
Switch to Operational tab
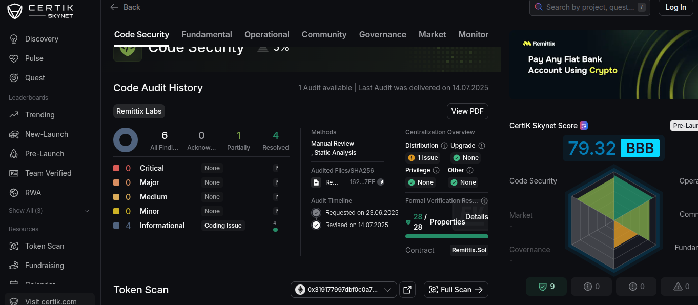(267, 34)
